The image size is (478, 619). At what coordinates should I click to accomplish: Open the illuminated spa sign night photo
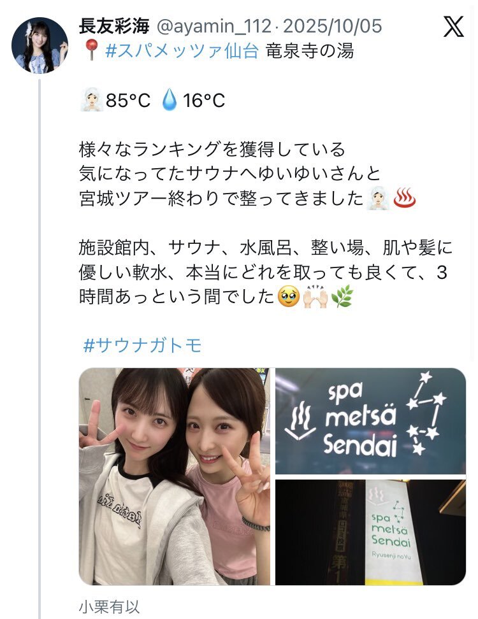pyautogui.click(x=370, y=532)
